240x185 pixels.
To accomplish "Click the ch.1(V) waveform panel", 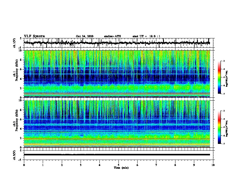I will pyautogui.click(x=118, y=43).
